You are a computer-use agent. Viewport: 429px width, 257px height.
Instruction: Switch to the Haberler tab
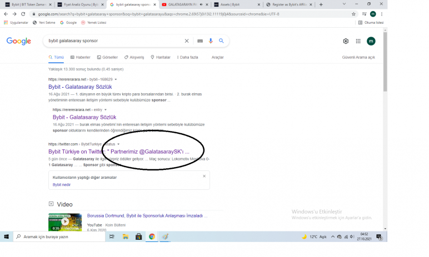[x=81, y=57]
